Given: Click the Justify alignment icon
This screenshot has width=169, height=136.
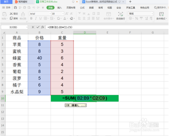Looking at the screenshot, I should 93,18.
